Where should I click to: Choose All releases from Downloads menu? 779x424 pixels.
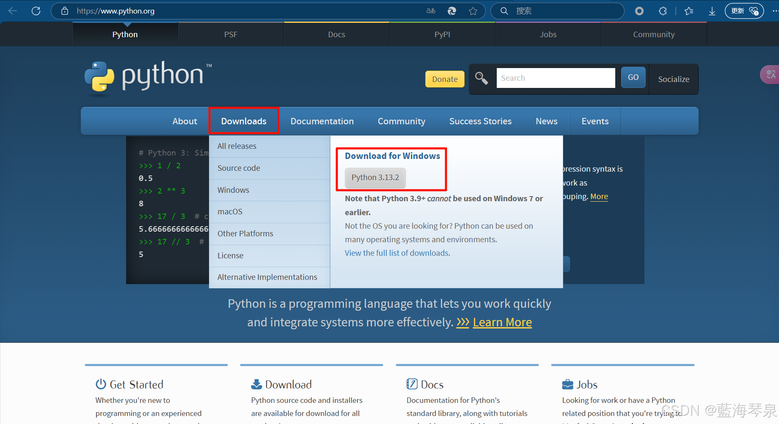click(x=270, y=146)
